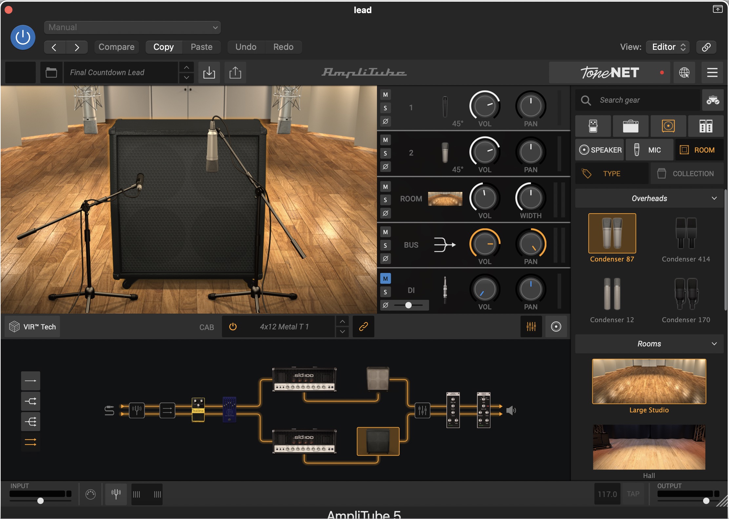
Task: Click the TAP tempo button
Action: point(633,494)
